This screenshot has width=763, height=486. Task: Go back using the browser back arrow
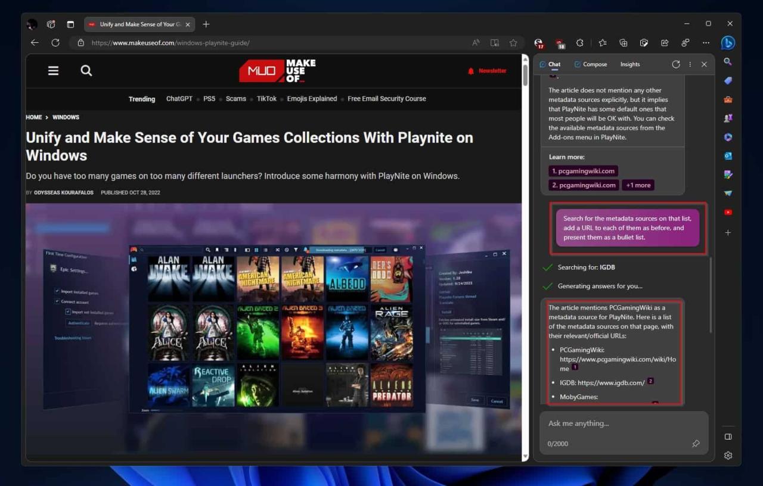point(35,43)
